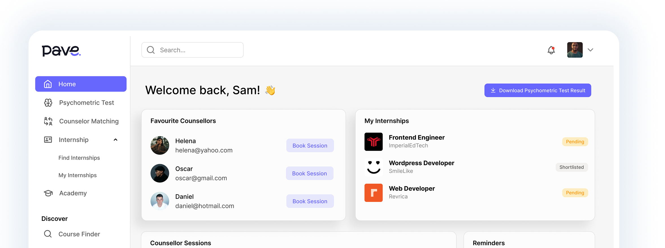The width and height of the screenshot is (665, 248).
Task: Click the ImperialEdTech company logo
Action: [373, 142]
